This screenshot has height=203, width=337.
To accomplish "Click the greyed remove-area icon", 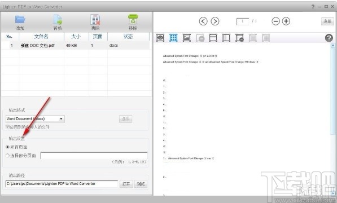I will (200, 38).
